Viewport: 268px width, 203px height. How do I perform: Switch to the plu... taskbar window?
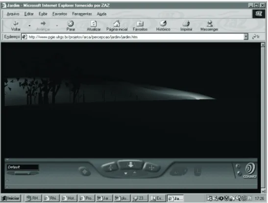[122, 199]
